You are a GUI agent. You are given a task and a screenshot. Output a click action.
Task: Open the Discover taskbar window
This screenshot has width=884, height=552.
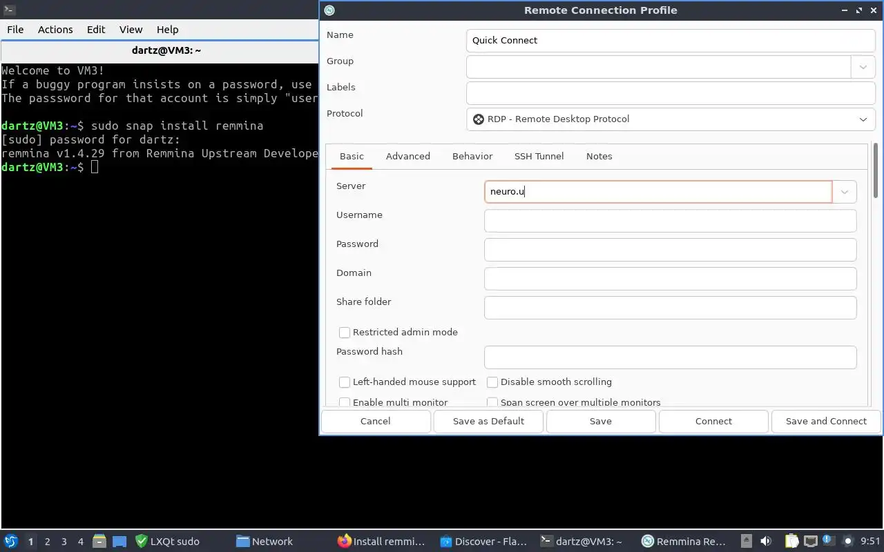tap(483, 542)
